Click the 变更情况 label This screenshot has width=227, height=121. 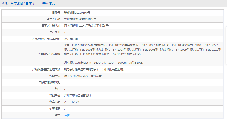tap(55, 109)
